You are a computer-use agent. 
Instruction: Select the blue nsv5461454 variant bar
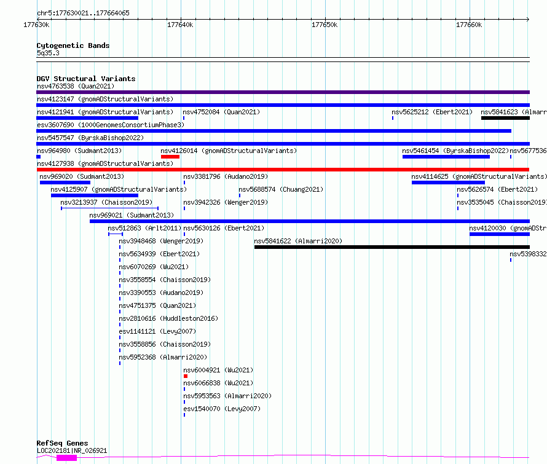pos(446,157)
